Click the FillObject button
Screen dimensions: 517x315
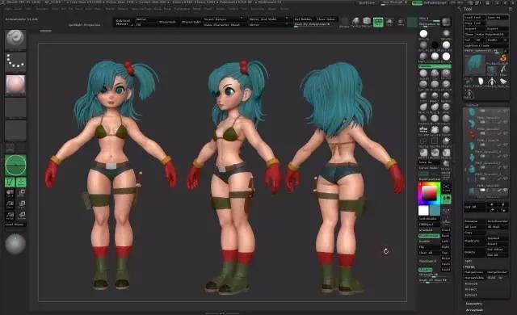point(429,224)
